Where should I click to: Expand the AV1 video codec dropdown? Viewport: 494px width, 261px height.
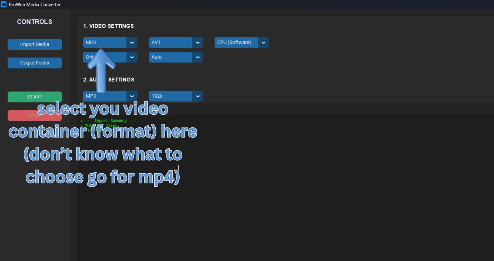[170, 42]
